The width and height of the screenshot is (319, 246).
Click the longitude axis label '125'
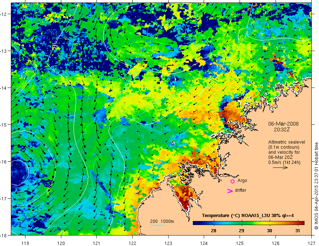(240, 243)
